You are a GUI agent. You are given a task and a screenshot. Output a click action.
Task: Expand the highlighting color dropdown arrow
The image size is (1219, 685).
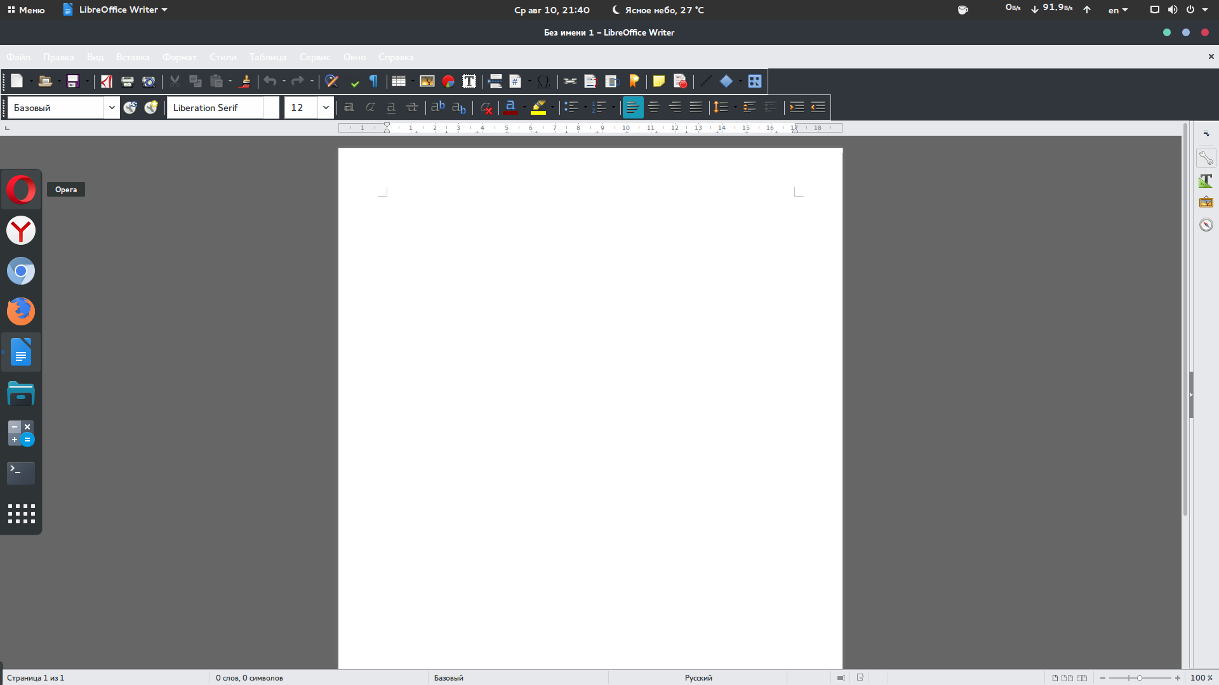[x=552, y=107]
